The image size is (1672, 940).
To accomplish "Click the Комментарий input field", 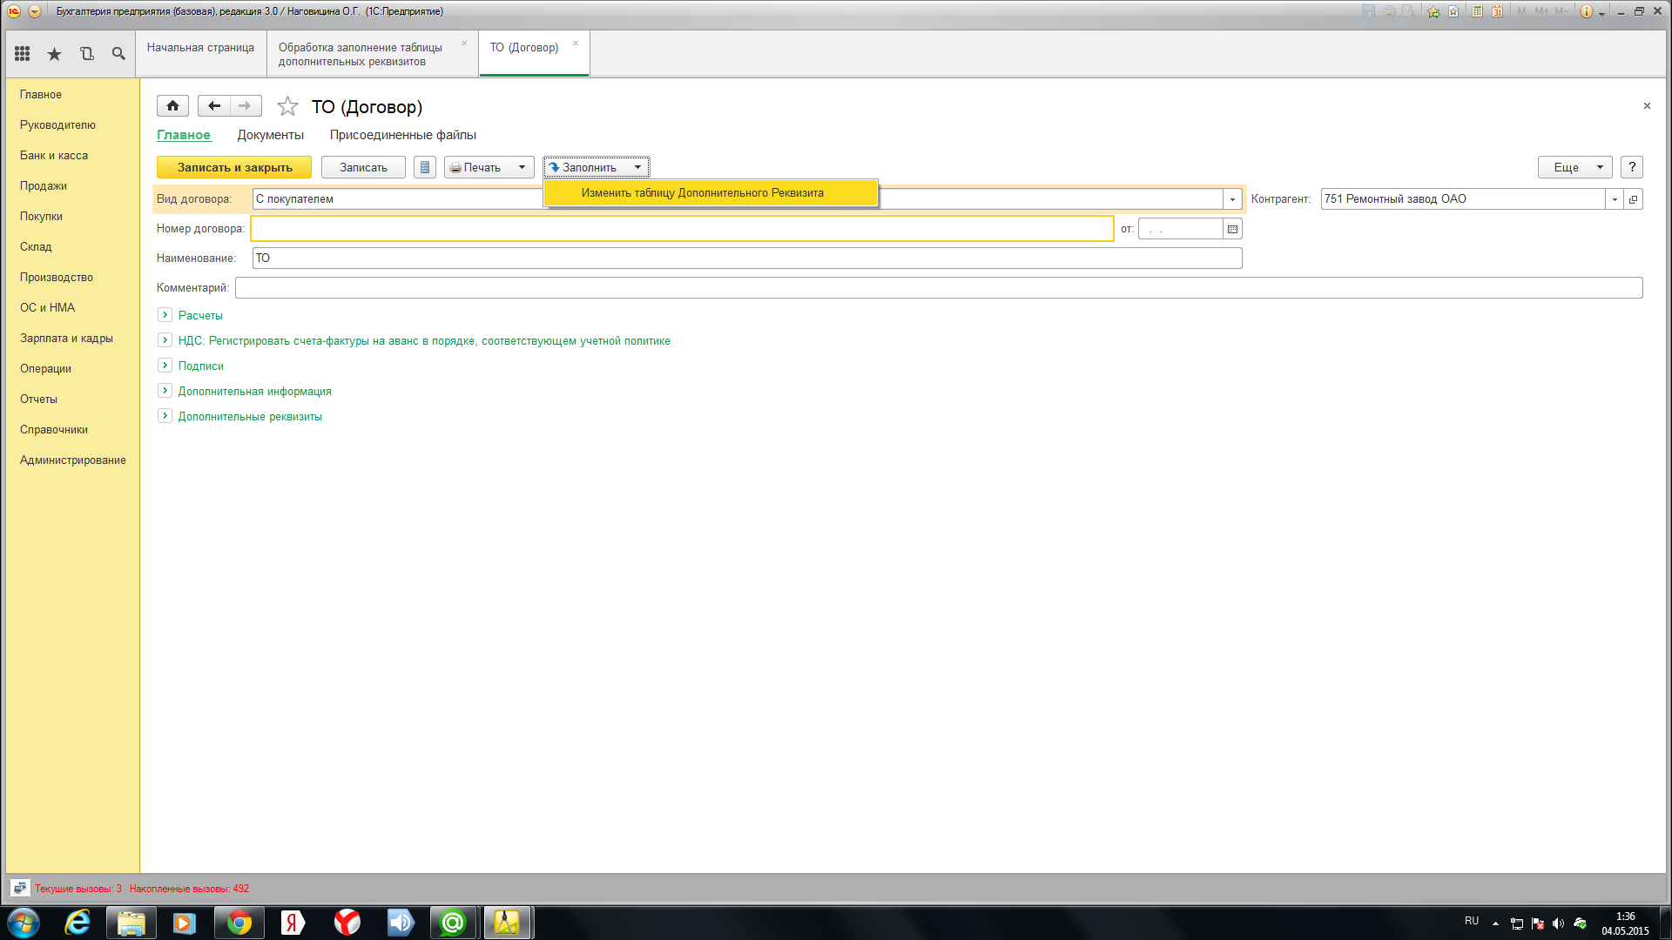I will coord(939,288).
